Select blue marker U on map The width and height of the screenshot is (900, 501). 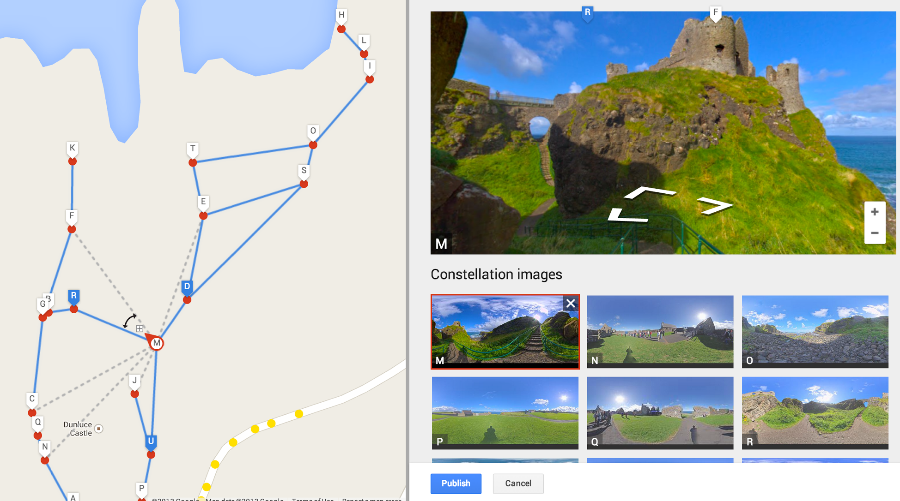[x=151, y=441]
